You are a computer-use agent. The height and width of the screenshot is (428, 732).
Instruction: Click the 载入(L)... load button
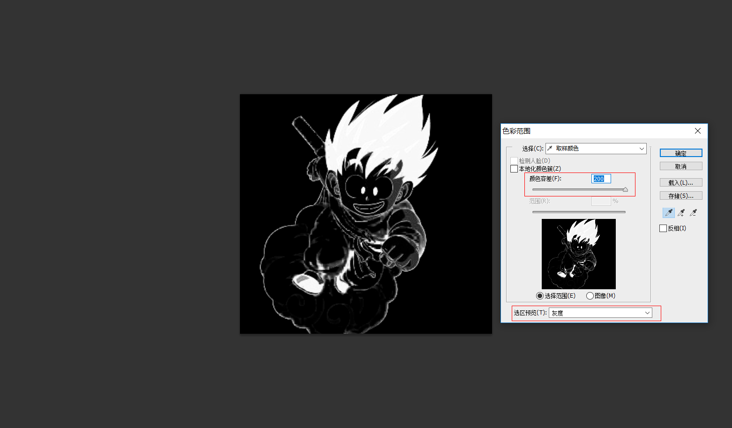coord(681,183)
